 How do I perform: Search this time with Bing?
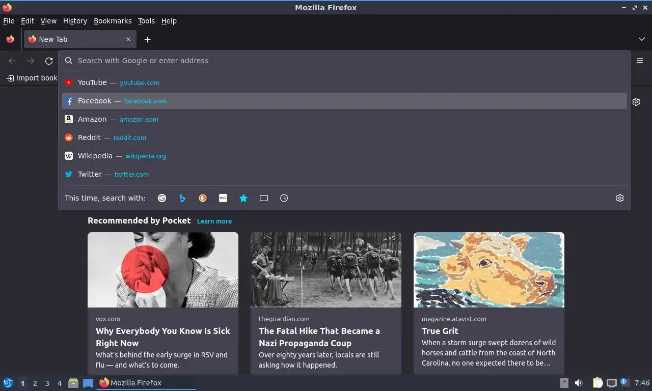point(182,198)
